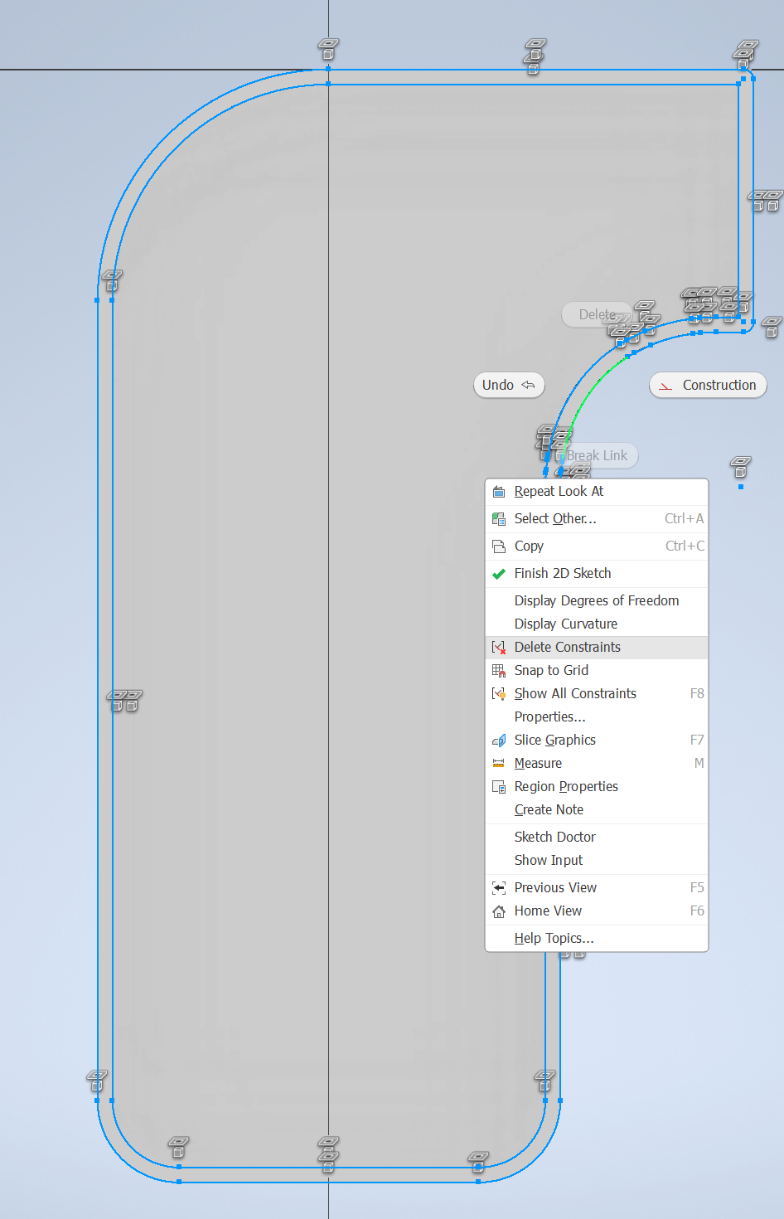Open Region Properties
Image resolution: width=784 pixels, height=1219 pixels.
pyautogui.click(x=597, y=787)
